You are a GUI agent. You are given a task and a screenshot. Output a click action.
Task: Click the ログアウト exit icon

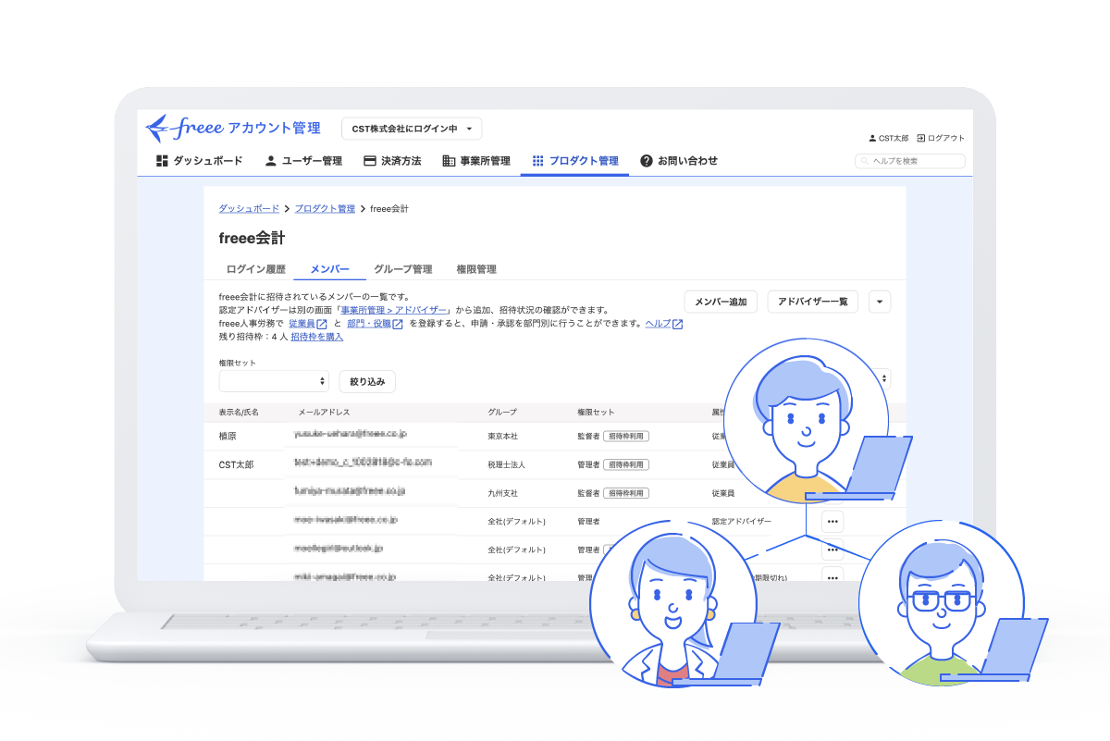pyautogui.click(x=921, y=138)
